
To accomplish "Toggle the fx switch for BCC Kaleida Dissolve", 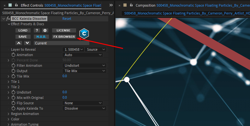I will pos(8,19).
